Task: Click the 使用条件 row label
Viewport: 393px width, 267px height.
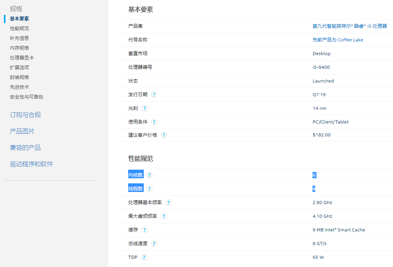Action: click(x=138, y=122)
